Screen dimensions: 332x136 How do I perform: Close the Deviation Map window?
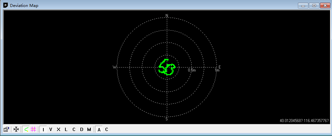pos(325,5)
